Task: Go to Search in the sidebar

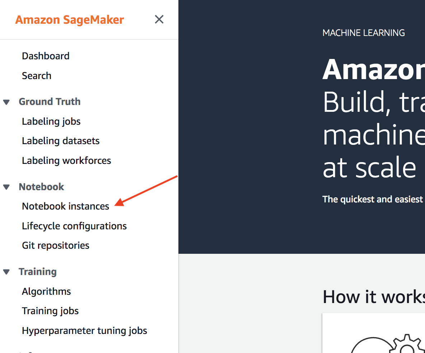Action: 37,75
